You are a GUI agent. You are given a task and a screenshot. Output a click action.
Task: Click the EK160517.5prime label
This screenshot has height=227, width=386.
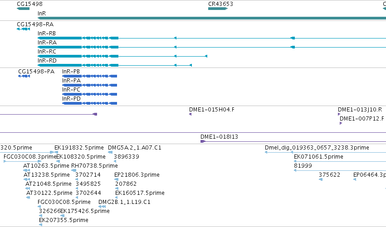[140, 193]
